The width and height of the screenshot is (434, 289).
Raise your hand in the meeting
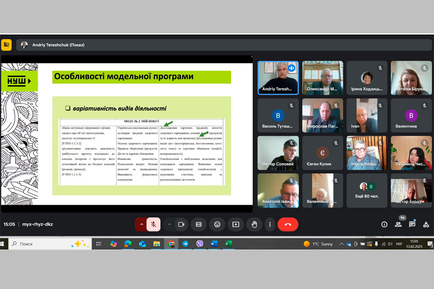pyautogui.click(x=254, y=224)
